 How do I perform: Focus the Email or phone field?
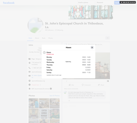(x=86, y=2)
